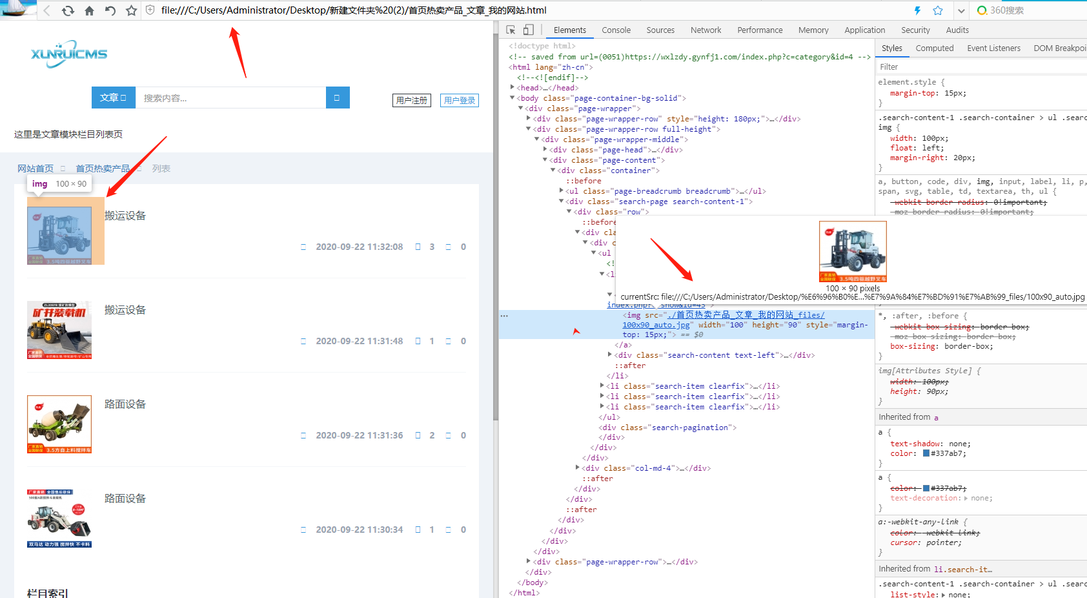Viewport: 1087px width, 598px height.
Task: Open the Application tab
Action: (864, 30)
